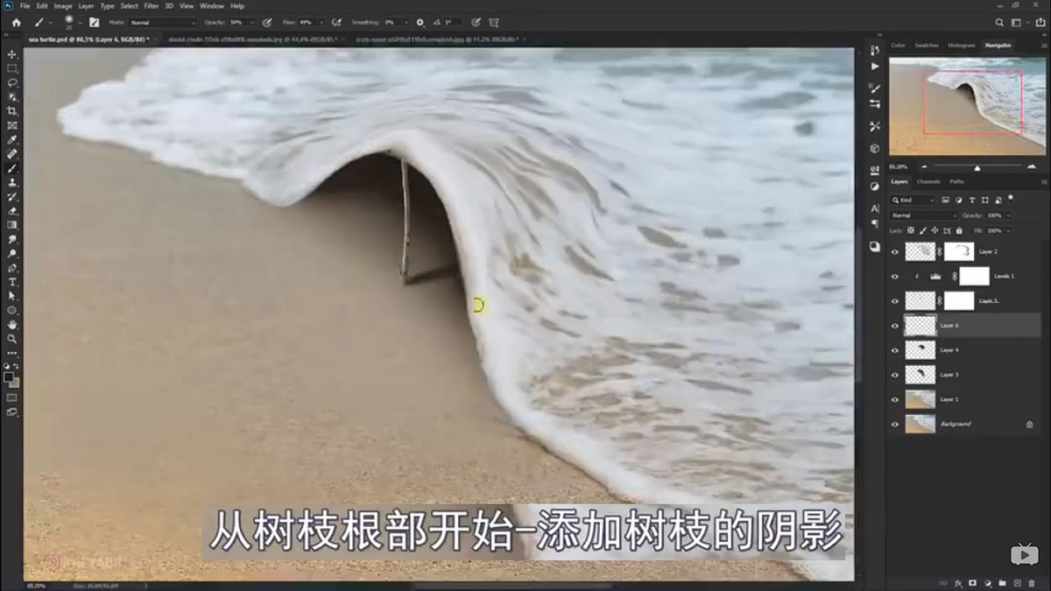
Task: Switch to the Channels tab
Action: pyautogui.click(x=928, y=181)
